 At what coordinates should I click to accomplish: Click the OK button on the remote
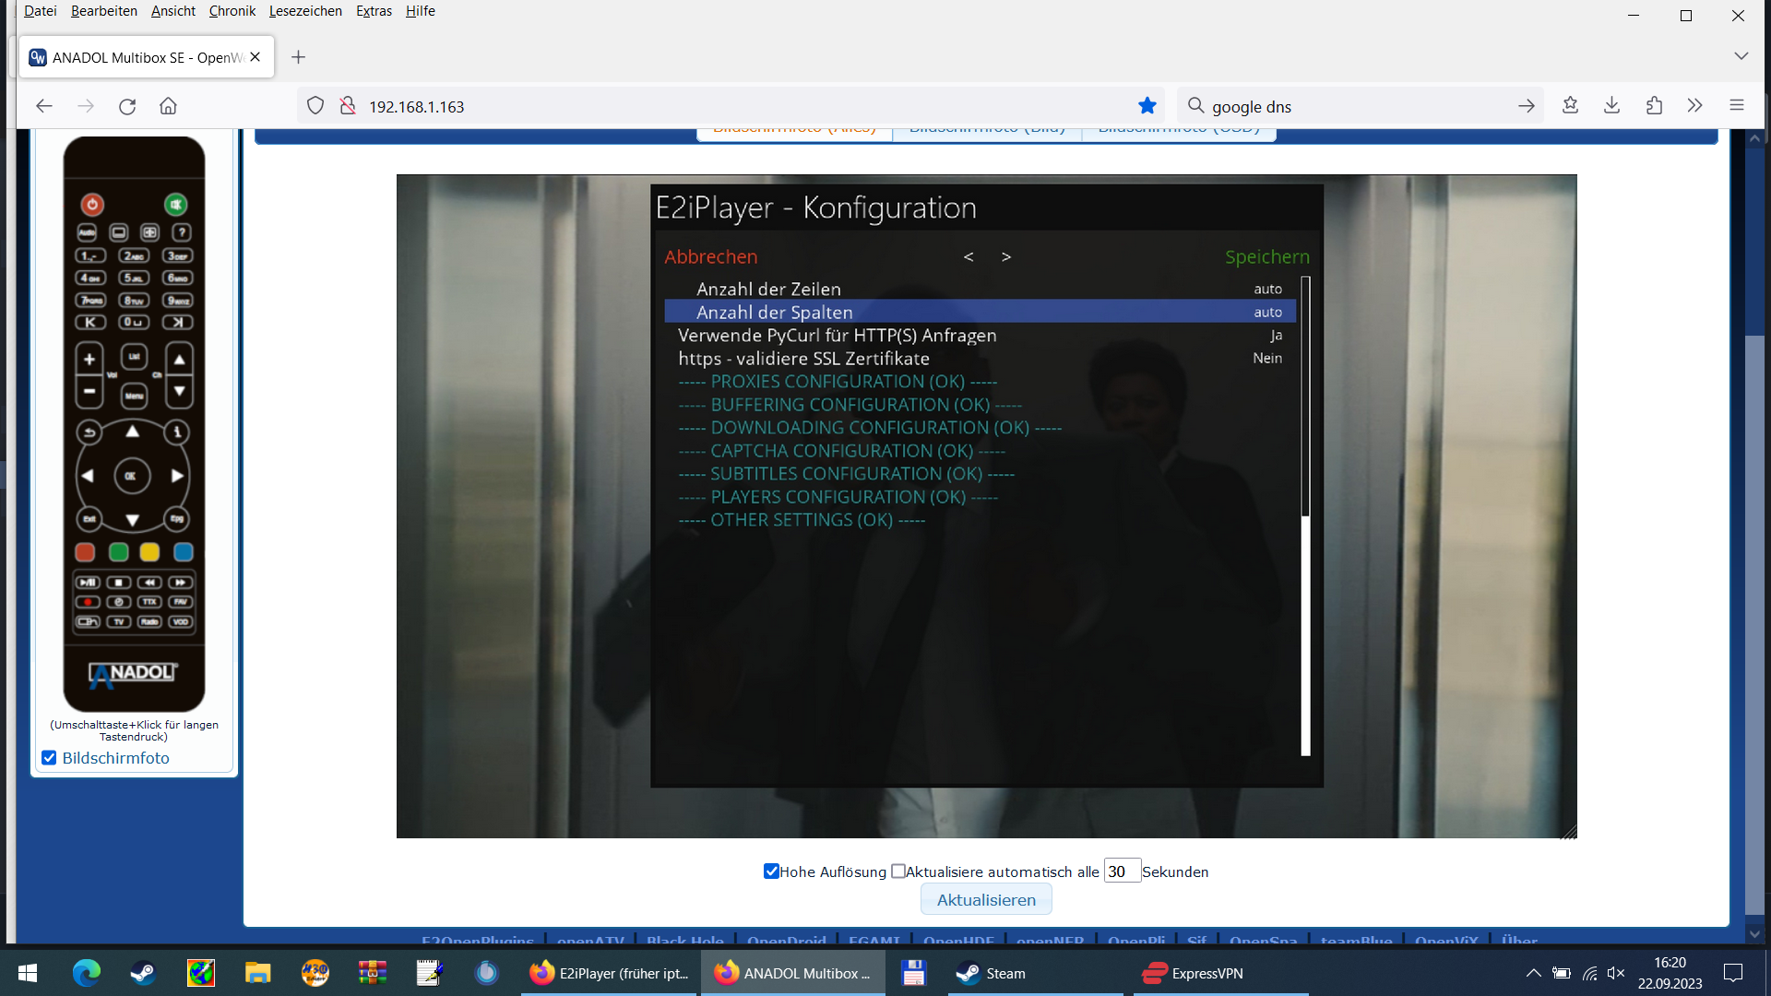(x=131, y=476)
